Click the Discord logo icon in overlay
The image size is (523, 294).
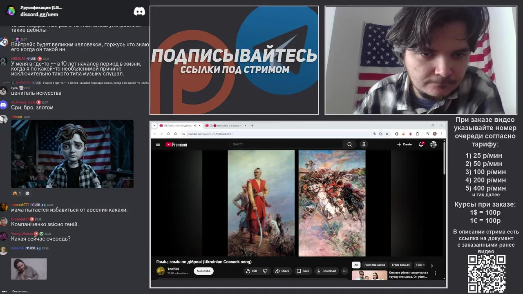139,11
